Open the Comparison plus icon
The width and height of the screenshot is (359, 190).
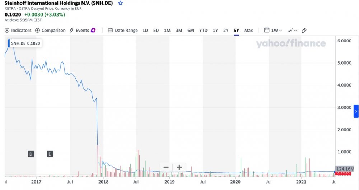point(37,31)
